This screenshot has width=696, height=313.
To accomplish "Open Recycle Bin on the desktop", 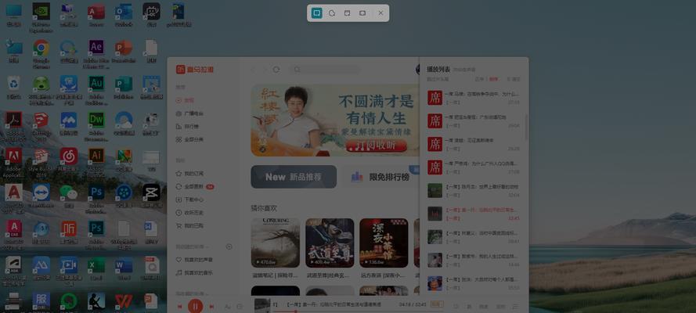I will pyautogui.click(x=14, y=88).
